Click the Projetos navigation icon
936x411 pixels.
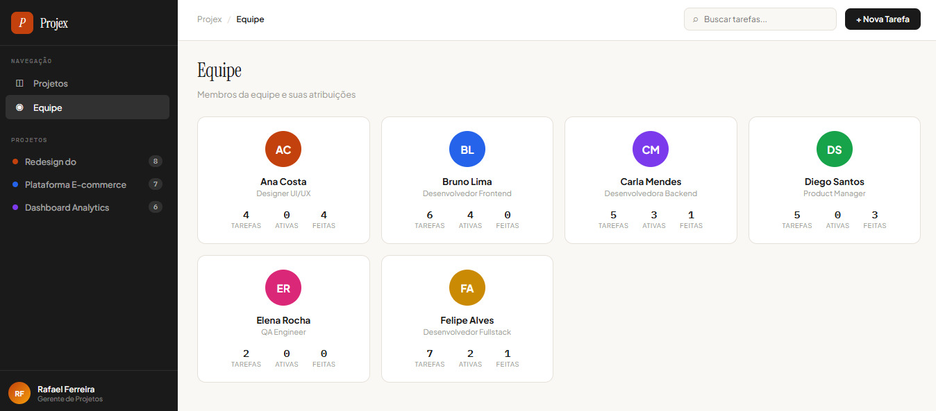tap(19, 83)
